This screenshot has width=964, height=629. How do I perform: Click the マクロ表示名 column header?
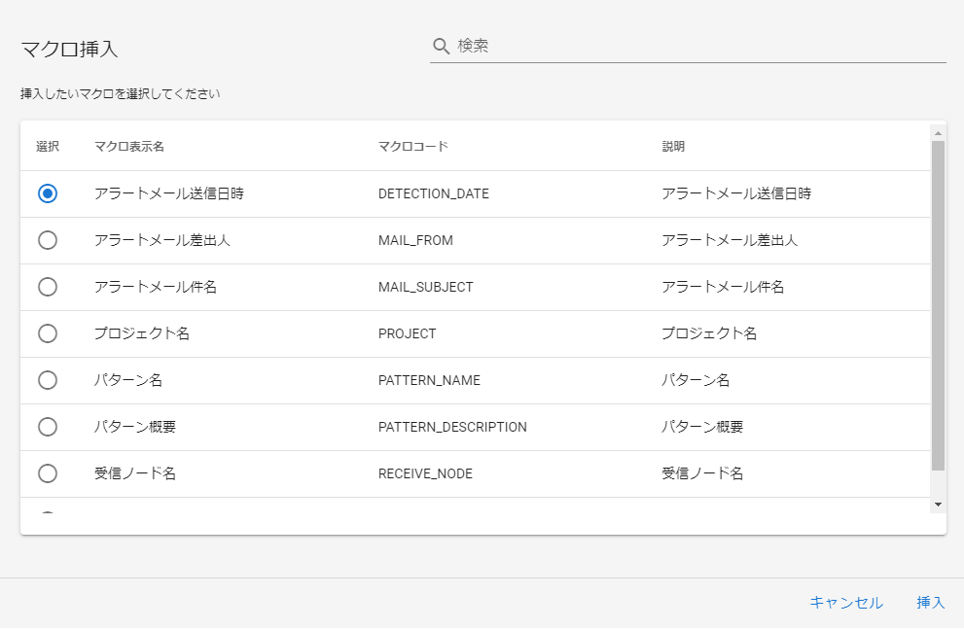129,147
